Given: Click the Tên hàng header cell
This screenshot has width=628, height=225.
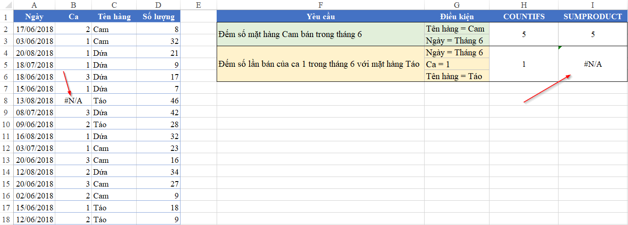Looking at the screenshot, I should tap(114, 16).
